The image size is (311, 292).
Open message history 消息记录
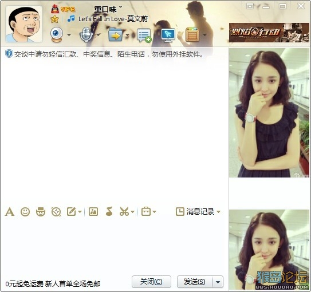[195, 211]
